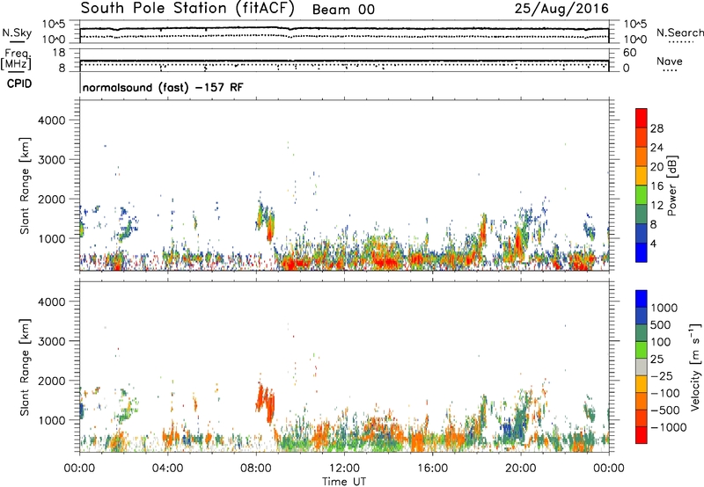Click the Power [dB] colorbar title
The height and width of the screenshot is (487, 704).
tap(671, 185)
